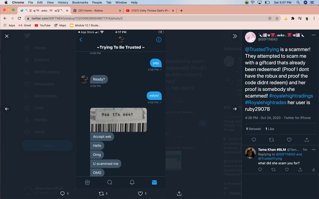Go to the next photo arrow
This screenshot has width=319, height=199.
pyautogui.click(x=235, y=109)
